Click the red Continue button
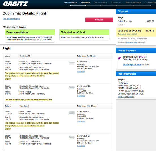The height and width of the screenshot is (151, 156). [99, 20]
